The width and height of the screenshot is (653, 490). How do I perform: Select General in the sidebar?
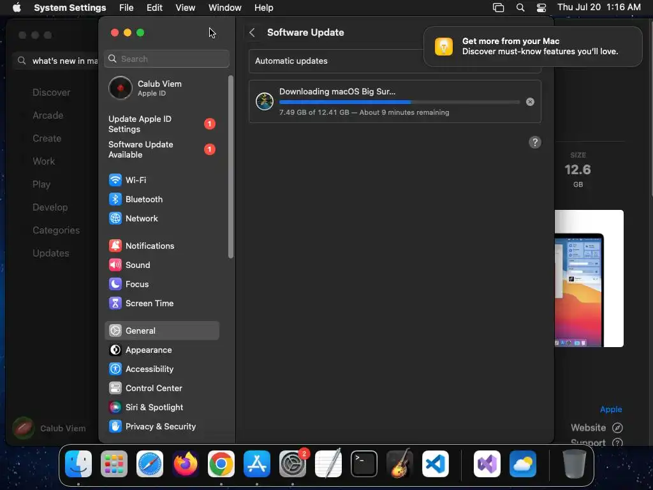[161, 331]
